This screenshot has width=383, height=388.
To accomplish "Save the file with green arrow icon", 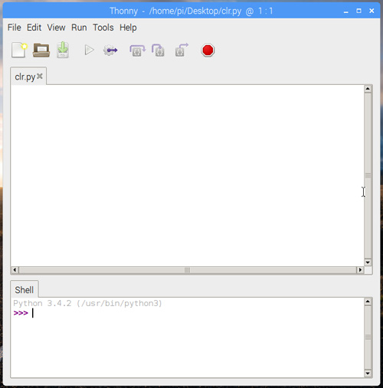I will coord(63,50).
